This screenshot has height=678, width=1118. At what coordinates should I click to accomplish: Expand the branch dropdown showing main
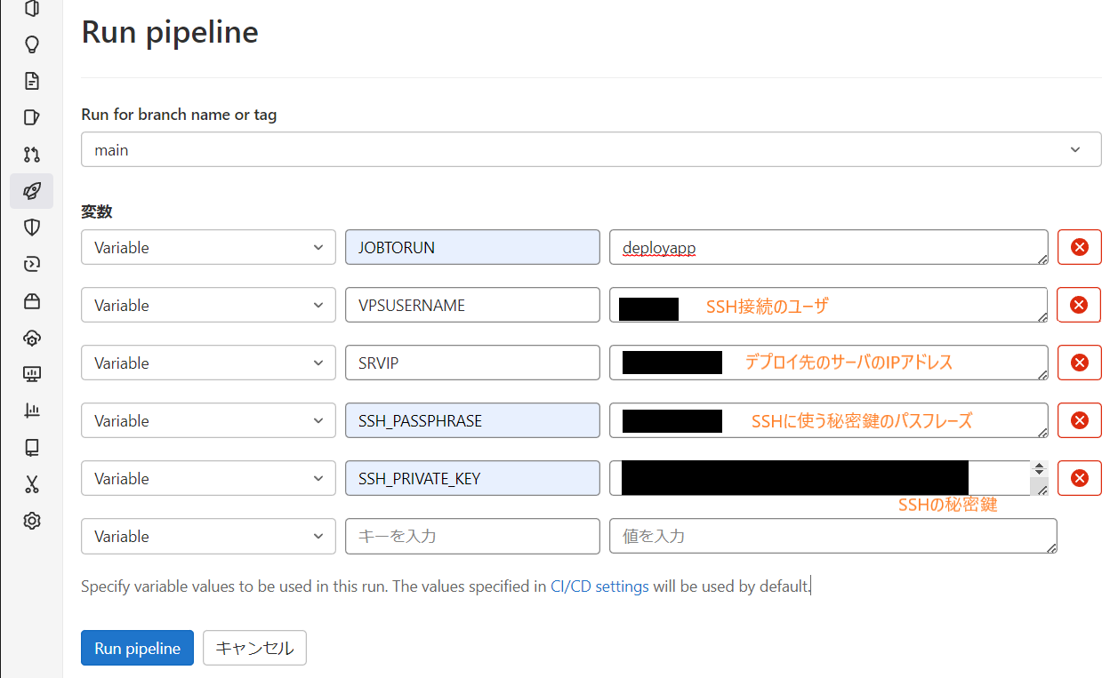(591, 150)
